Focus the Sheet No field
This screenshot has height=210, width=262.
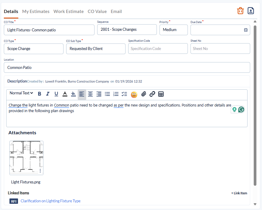(220, 49)
